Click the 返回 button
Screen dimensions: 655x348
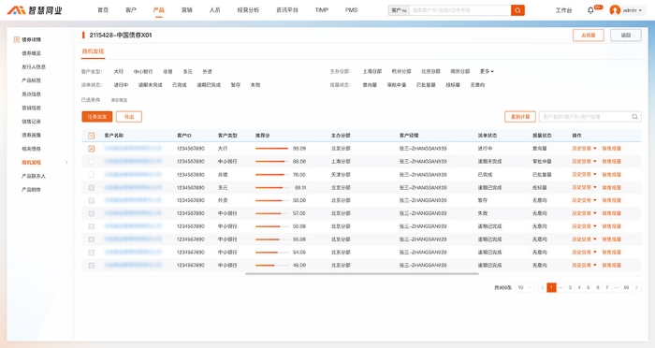(626, 36)
